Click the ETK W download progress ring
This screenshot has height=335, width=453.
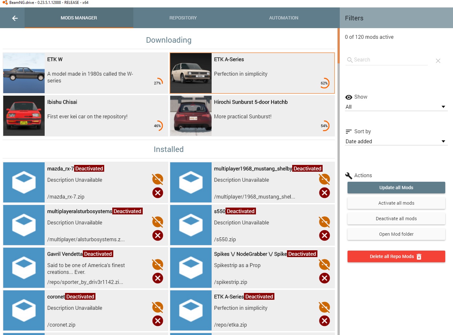158,83
